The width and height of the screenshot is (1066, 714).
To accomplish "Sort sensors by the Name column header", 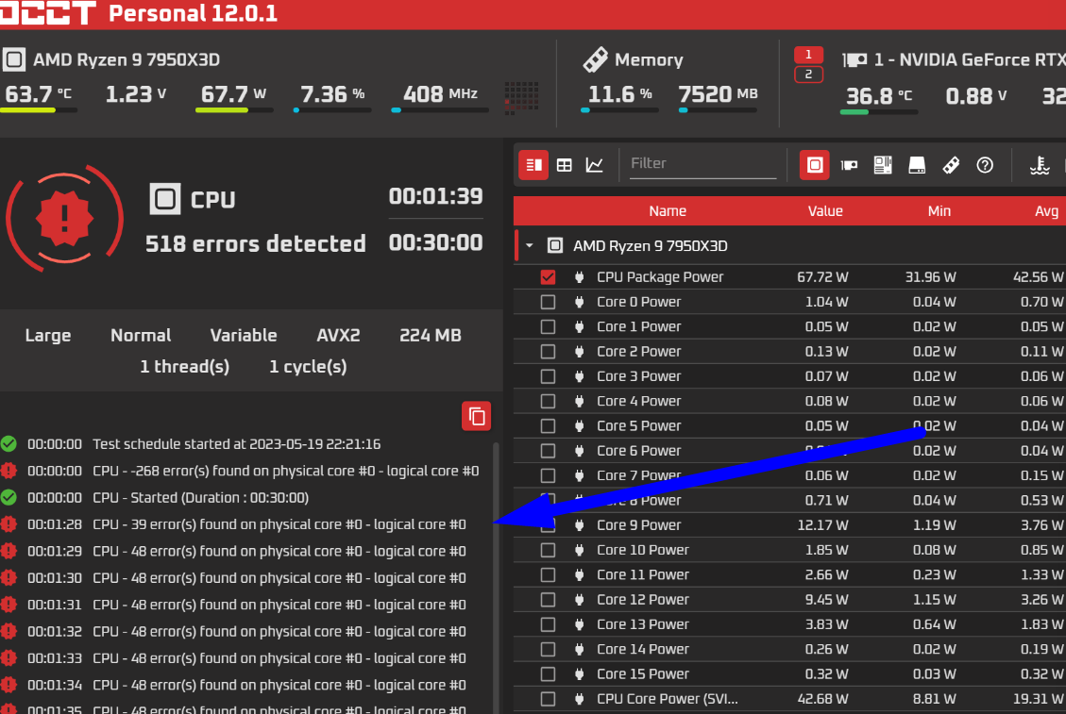I will (x=668, y=211).
